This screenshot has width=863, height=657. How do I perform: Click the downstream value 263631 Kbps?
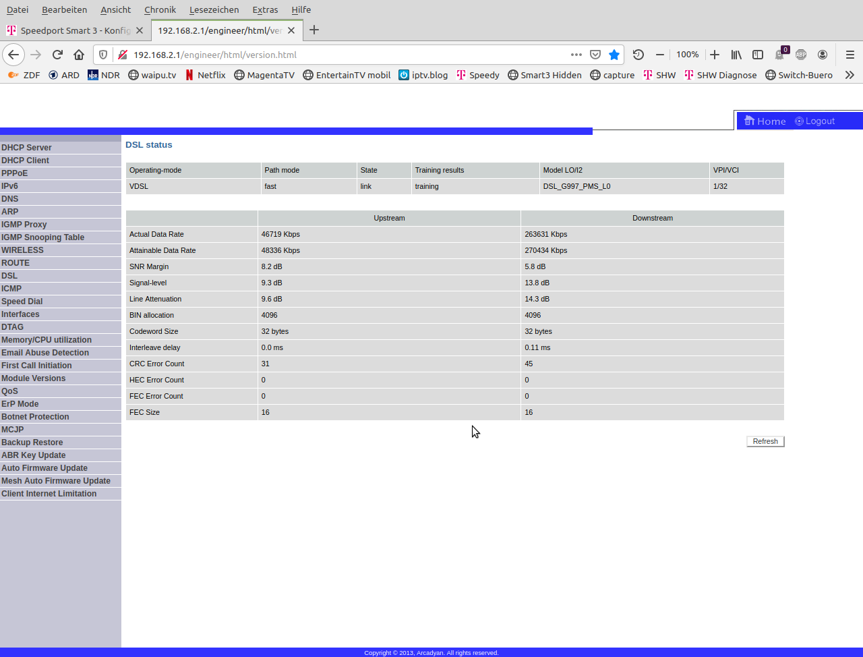545,234
